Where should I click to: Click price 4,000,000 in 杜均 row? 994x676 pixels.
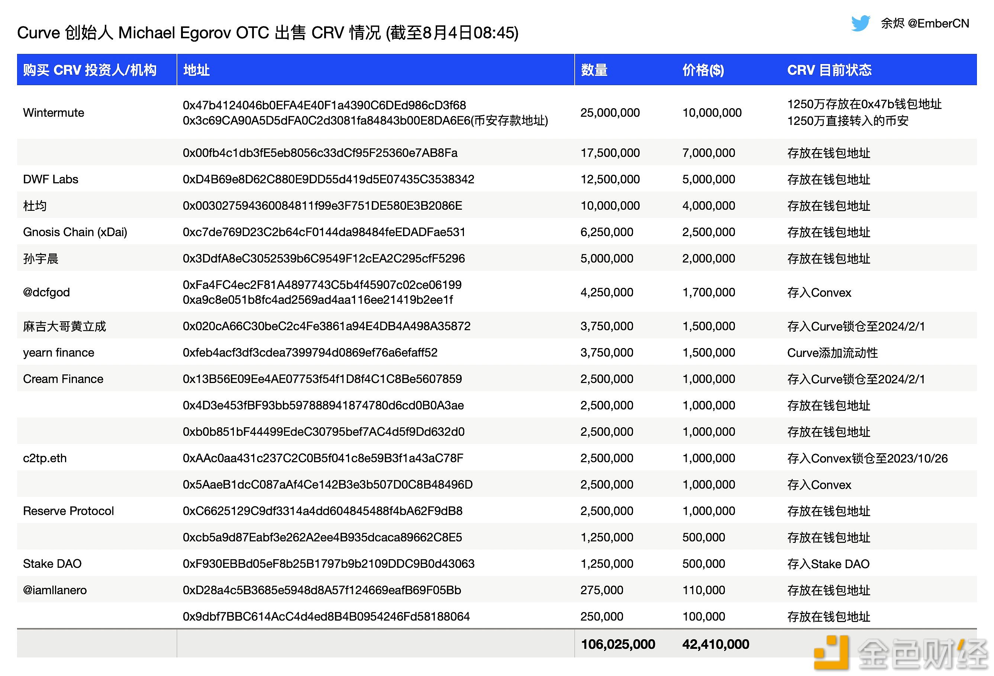click(709, 206)
